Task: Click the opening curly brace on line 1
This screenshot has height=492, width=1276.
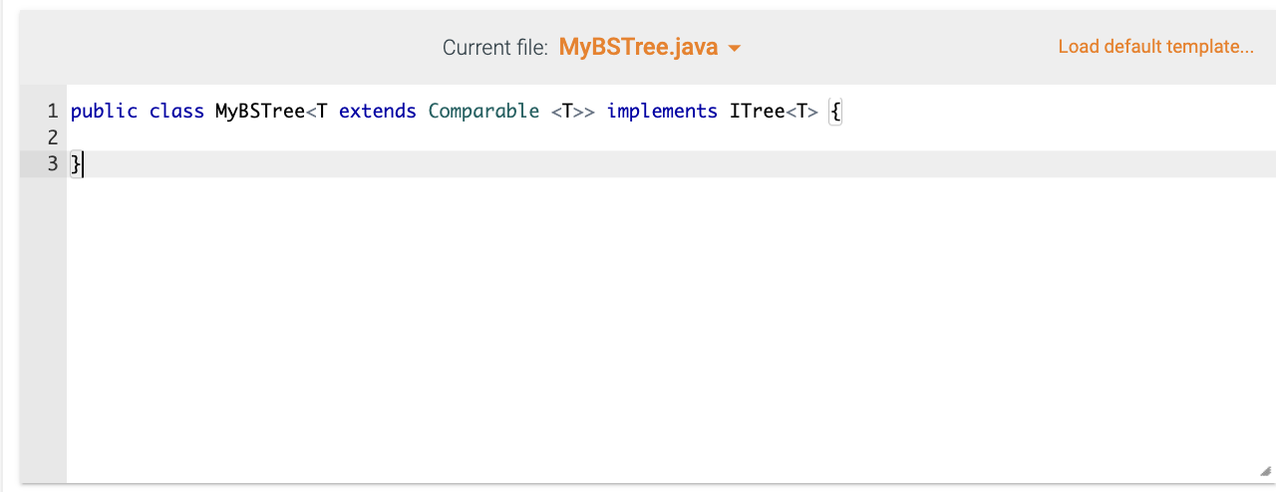Action: click(835, 112)
